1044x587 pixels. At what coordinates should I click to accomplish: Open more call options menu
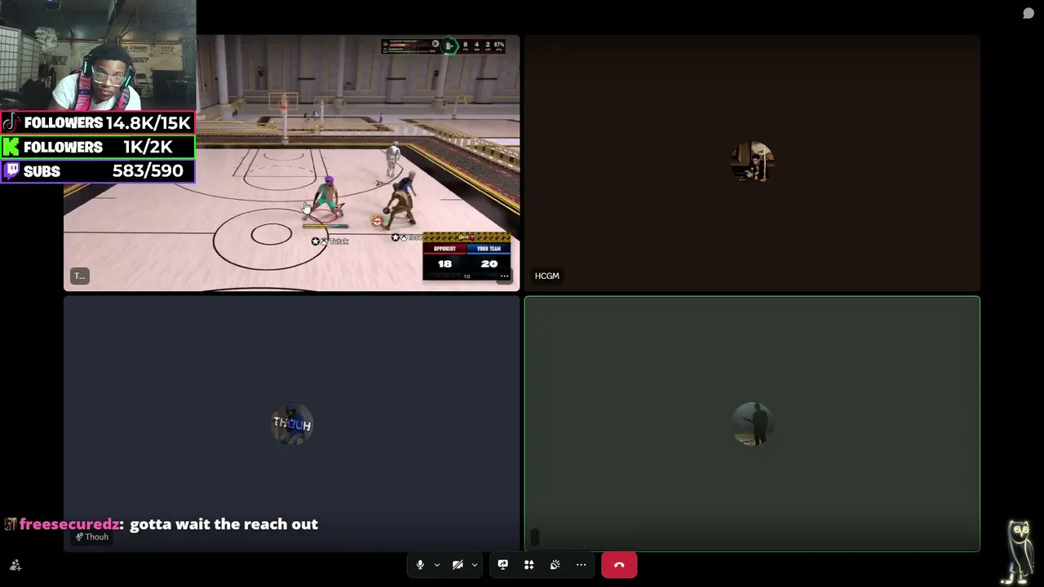coord(581,565)
